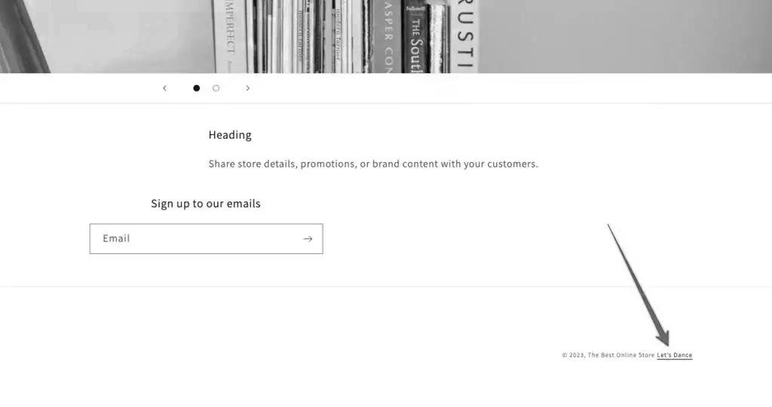Select the "Heading" title text
The image size is (772, 407).
230,135
